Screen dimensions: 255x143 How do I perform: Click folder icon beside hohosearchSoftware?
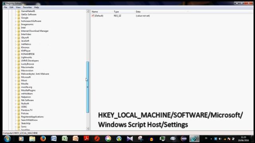tap(19, 21)
